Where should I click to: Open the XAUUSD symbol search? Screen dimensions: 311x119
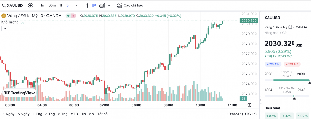click(13, 5)
